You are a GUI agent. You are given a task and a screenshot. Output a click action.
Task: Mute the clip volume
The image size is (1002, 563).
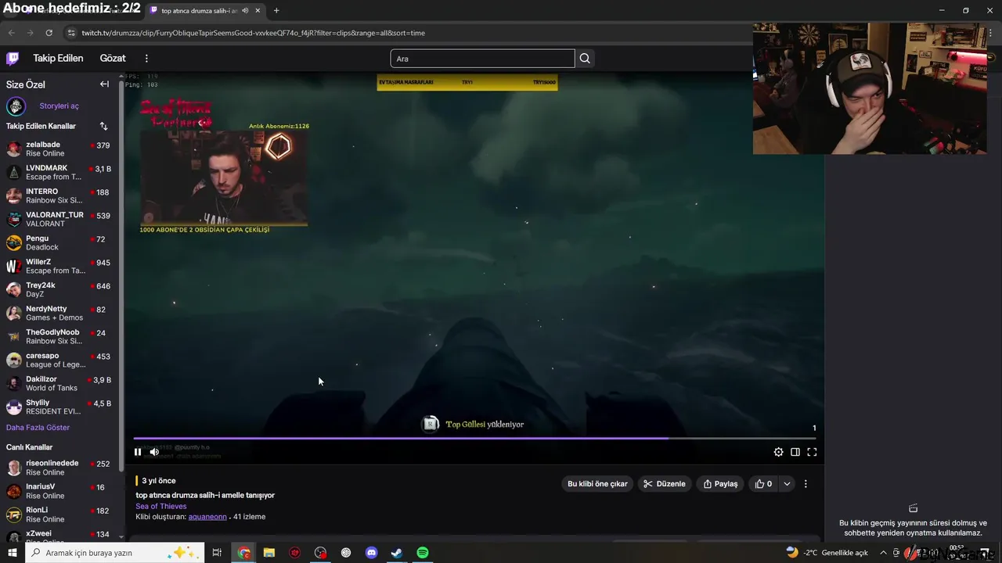(x=154, y=452)
